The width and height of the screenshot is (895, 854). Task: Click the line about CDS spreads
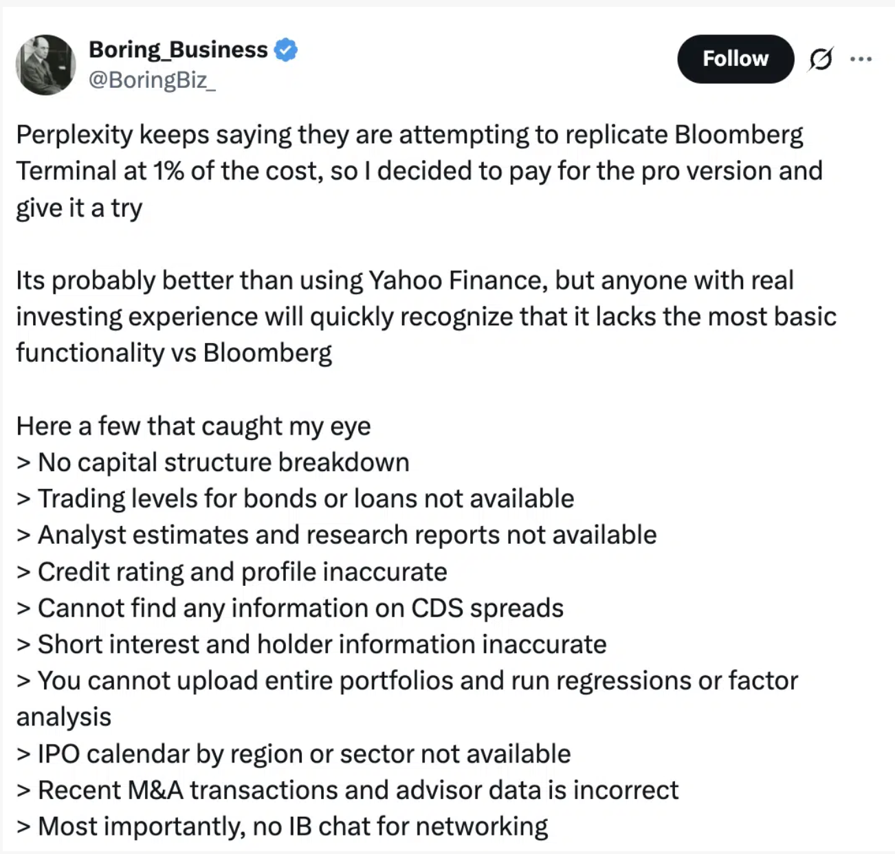(290, 609)
